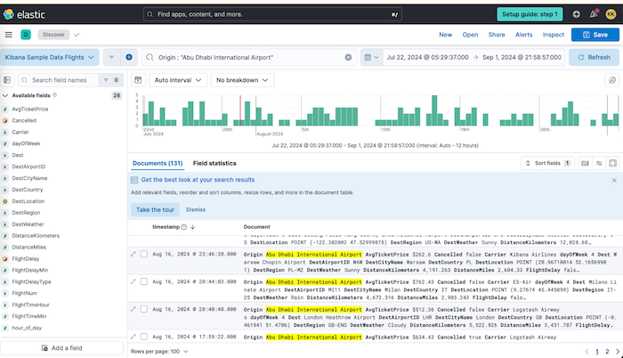Screen dimensions: 623x358
Task: Enter fullscreen for the documents table
Action: [x=612, y=163]
